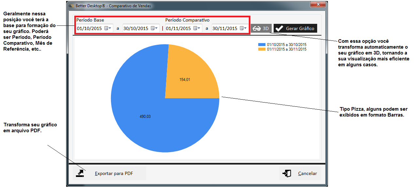Image resolution: width=417 pixels, height=190 pixels.
Task: Open calendar dropdown for base start date 01/10/2015
Action: tap(108, 28)
